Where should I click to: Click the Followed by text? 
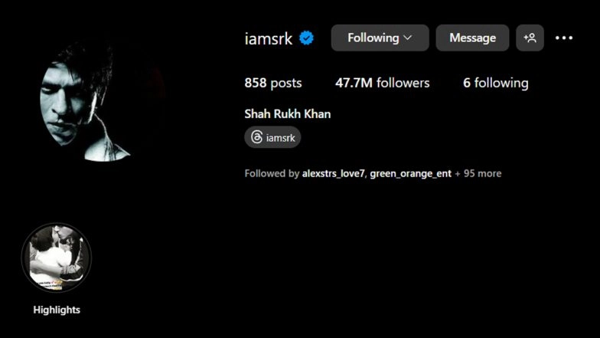point(272,173)
